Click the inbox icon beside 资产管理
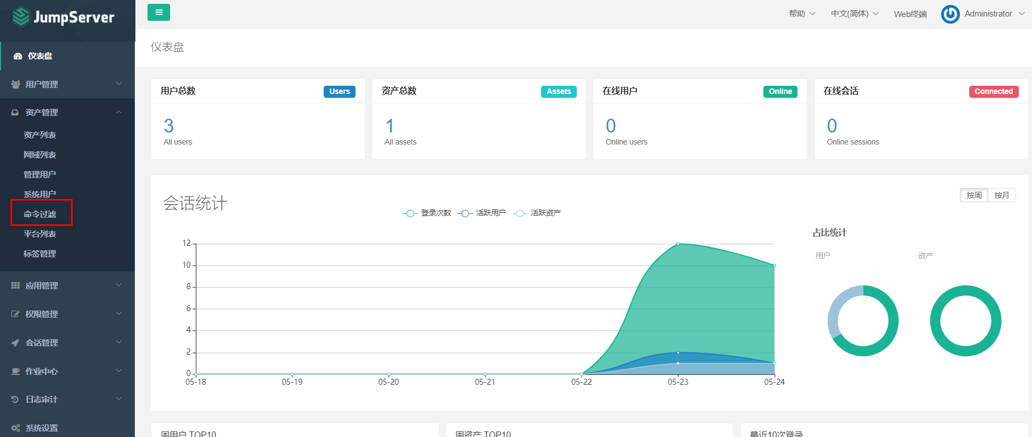The width and height of the screenshot is (1032, 437). (x=15, y=112)
